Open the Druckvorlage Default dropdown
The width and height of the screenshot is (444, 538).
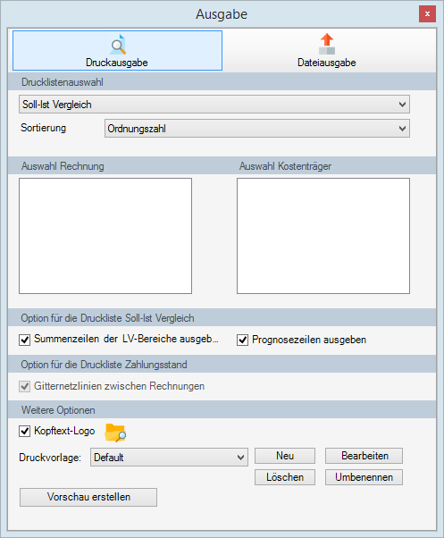click(169, 457)
